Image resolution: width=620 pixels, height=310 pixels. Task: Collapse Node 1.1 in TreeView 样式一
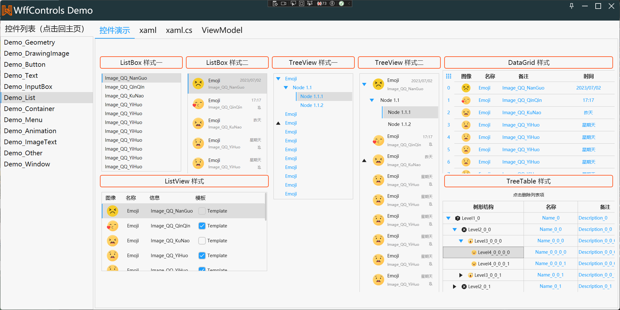coord(286,88)
